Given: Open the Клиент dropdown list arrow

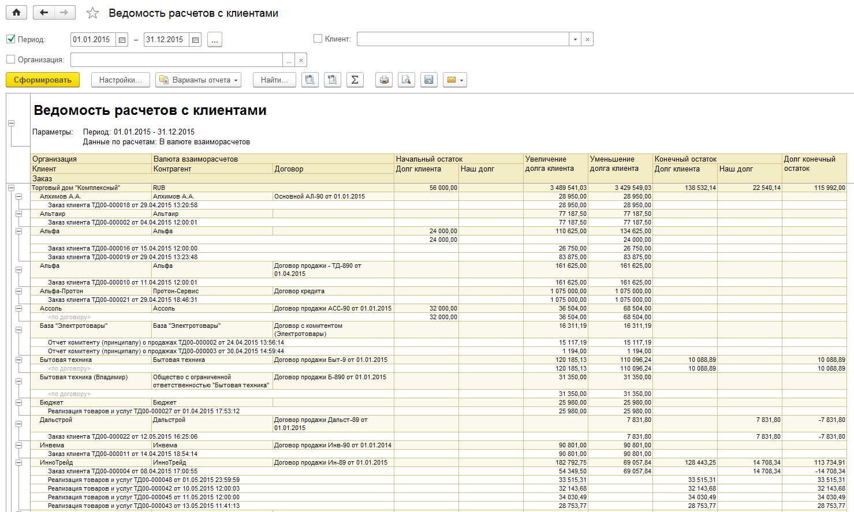Looking at the screenshot, I should pos(575,39).
